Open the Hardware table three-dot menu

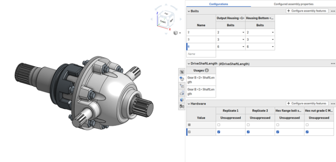point(332,104)
